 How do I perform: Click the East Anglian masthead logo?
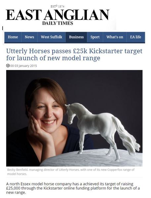(57, 15)
